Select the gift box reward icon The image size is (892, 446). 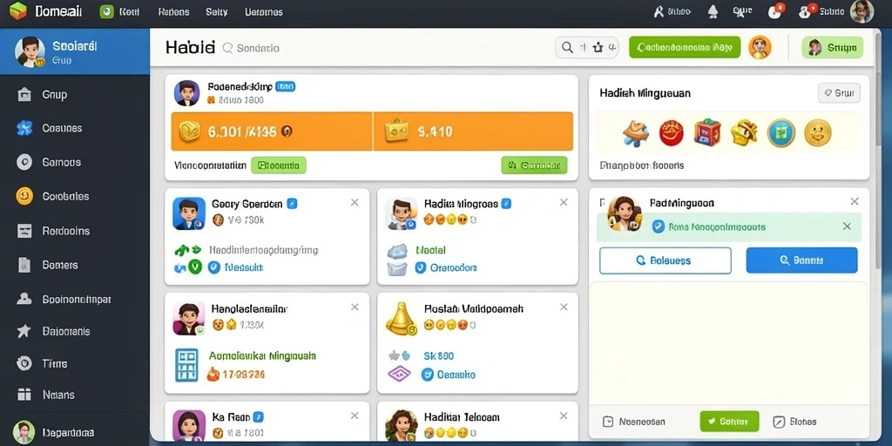tap(707, 132)
